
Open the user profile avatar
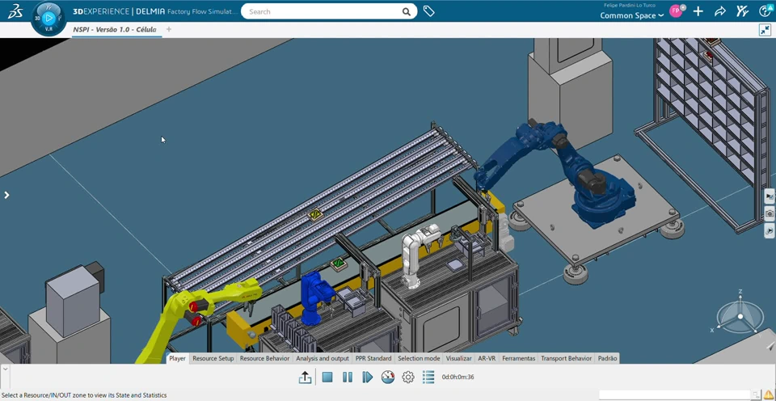point(676,11)
